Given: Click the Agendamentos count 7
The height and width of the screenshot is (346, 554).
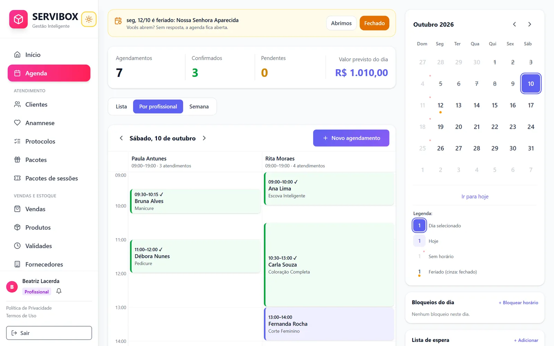Looking at the screenshot, I should tap(119, 73).
